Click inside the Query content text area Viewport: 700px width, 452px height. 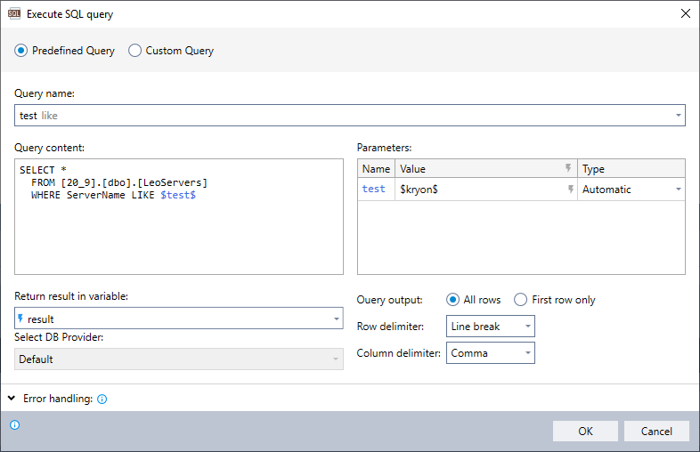[178, 231]
